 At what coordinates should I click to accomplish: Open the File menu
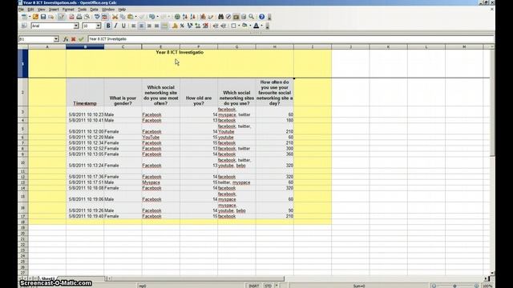pos(22,10)
